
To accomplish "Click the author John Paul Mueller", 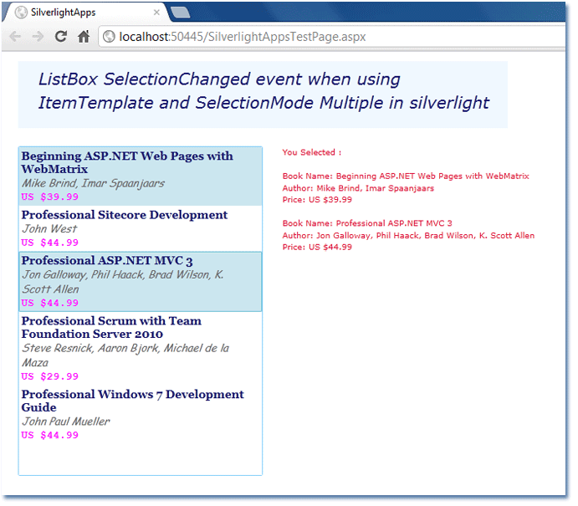I will coord(66,422).
